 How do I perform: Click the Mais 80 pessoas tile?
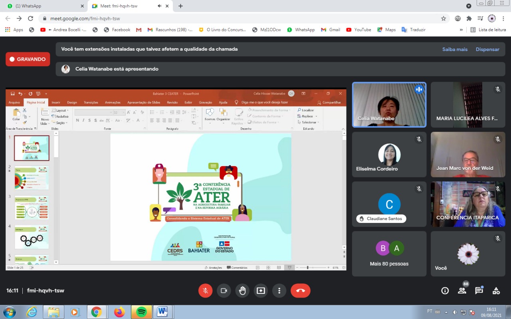389,254
